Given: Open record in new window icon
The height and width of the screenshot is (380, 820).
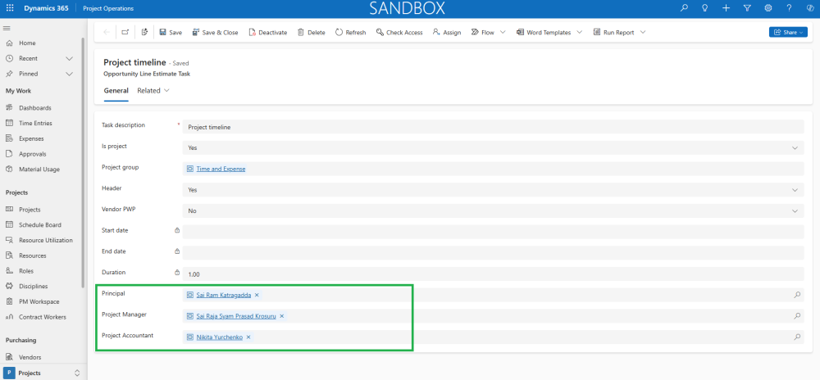Looking at the screenshot, I should click(125, 32).
